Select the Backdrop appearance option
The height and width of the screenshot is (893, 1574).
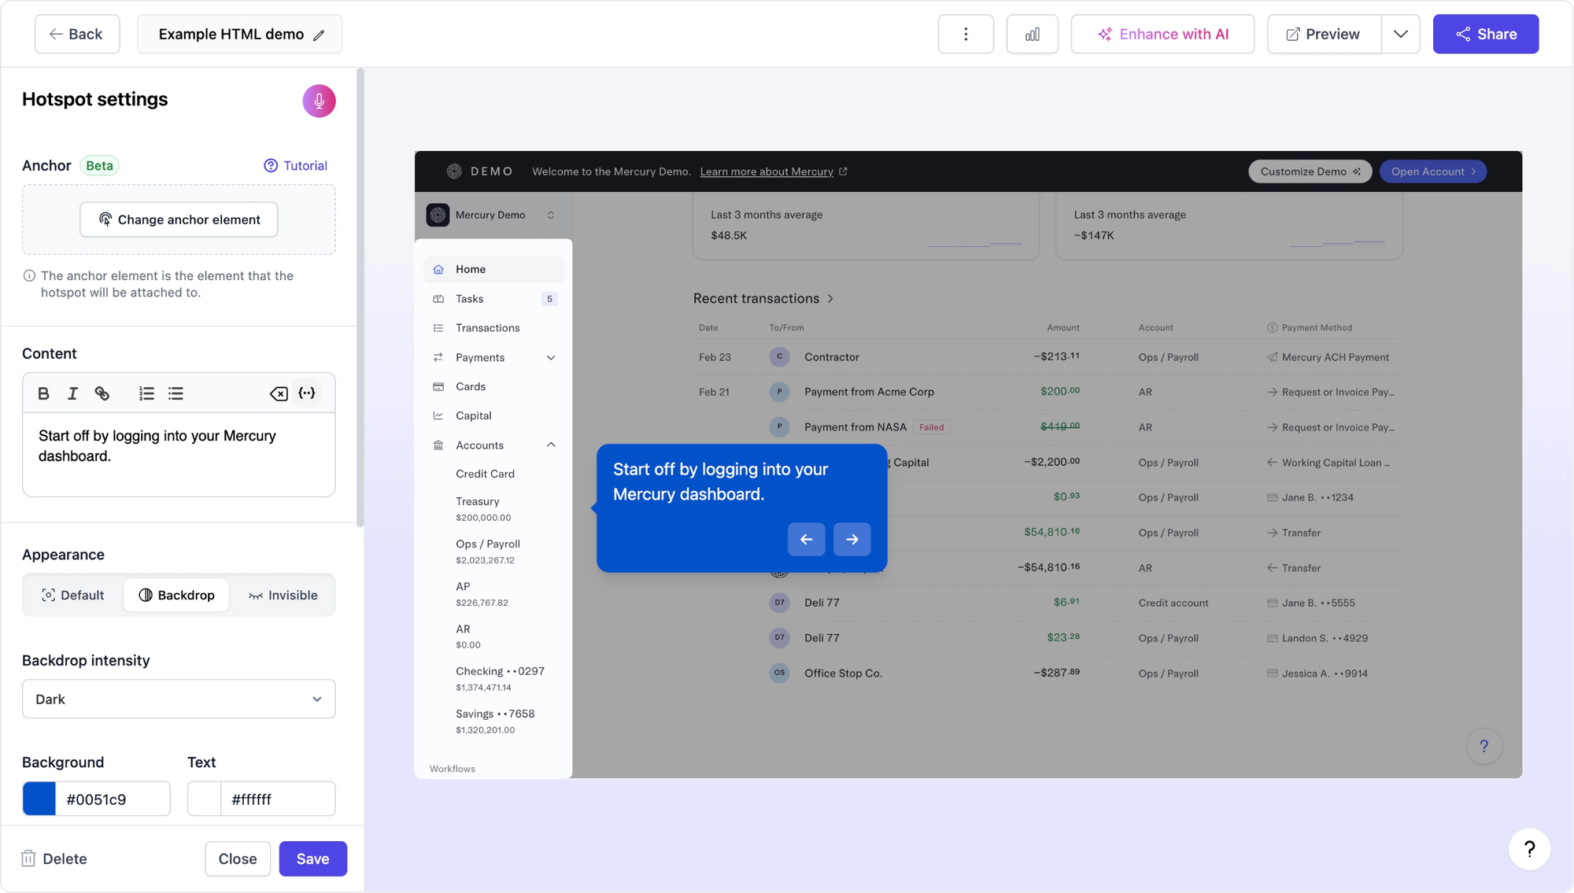176,595
